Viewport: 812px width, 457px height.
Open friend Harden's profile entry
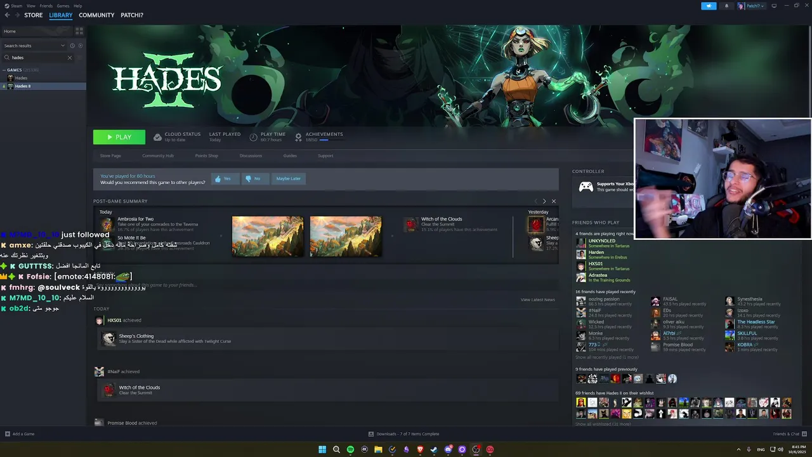[601, 255]
